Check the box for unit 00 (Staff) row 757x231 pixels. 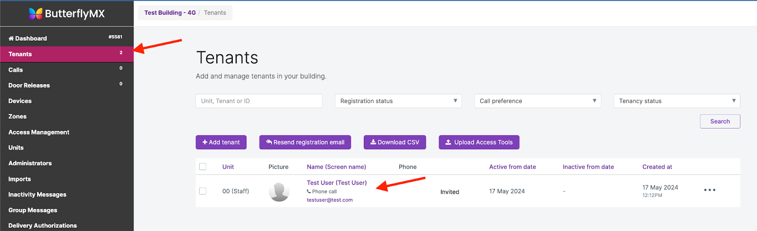pos(203,191)
